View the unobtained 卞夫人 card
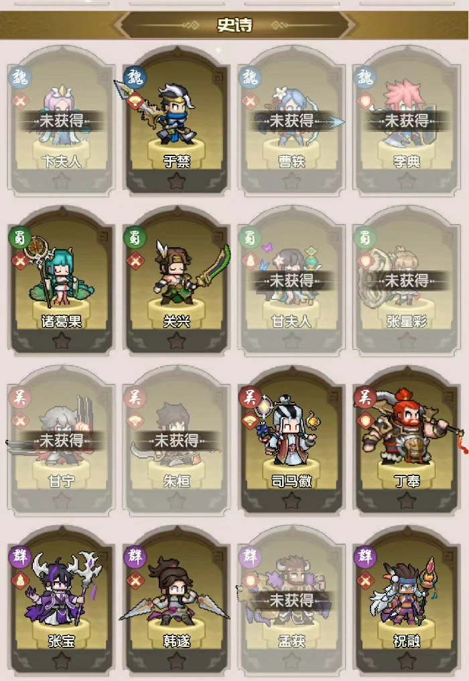The image size is (469, 681). (x=61, y=119)
